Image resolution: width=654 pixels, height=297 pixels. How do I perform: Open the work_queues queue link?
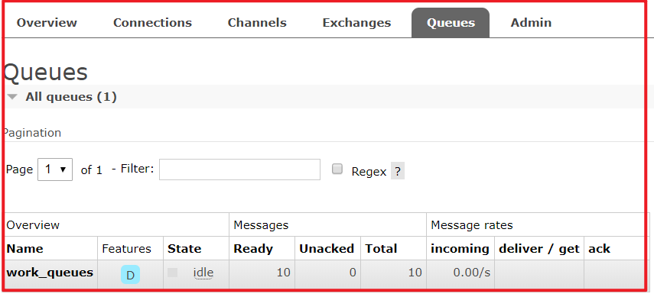(x=50, y=273)
